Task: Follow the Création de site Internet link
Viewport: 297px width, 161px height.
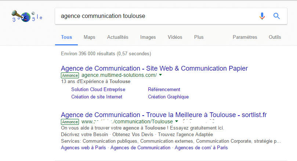Action: click(97, 97)
